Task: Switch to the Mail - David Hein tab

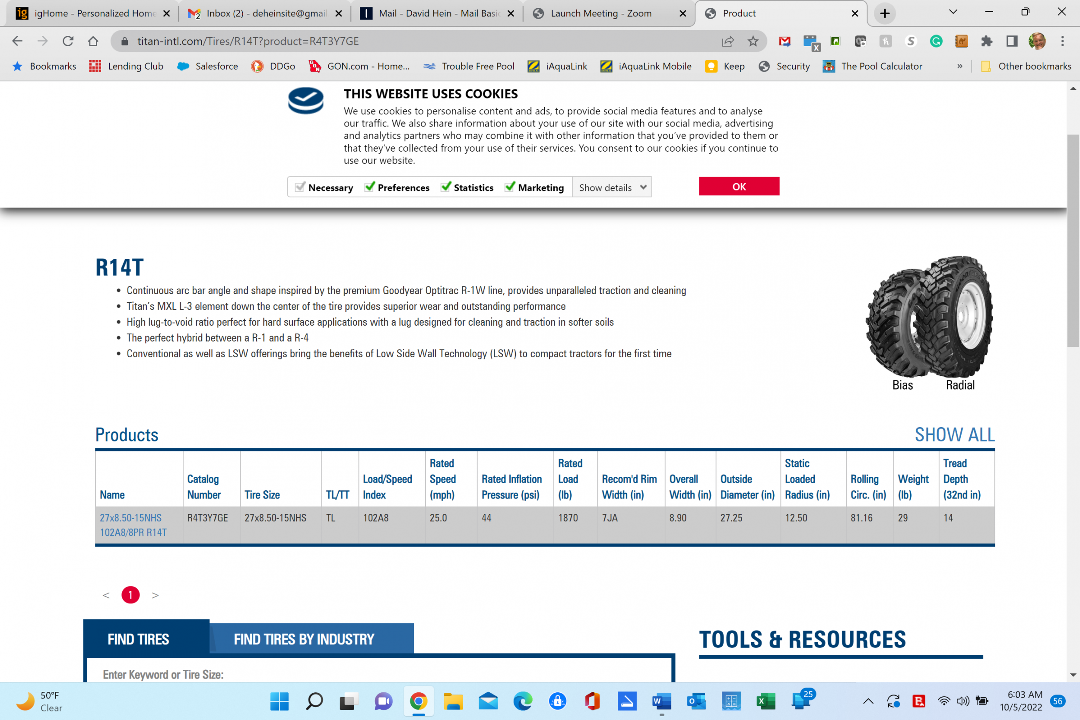Action: [437, 13]
